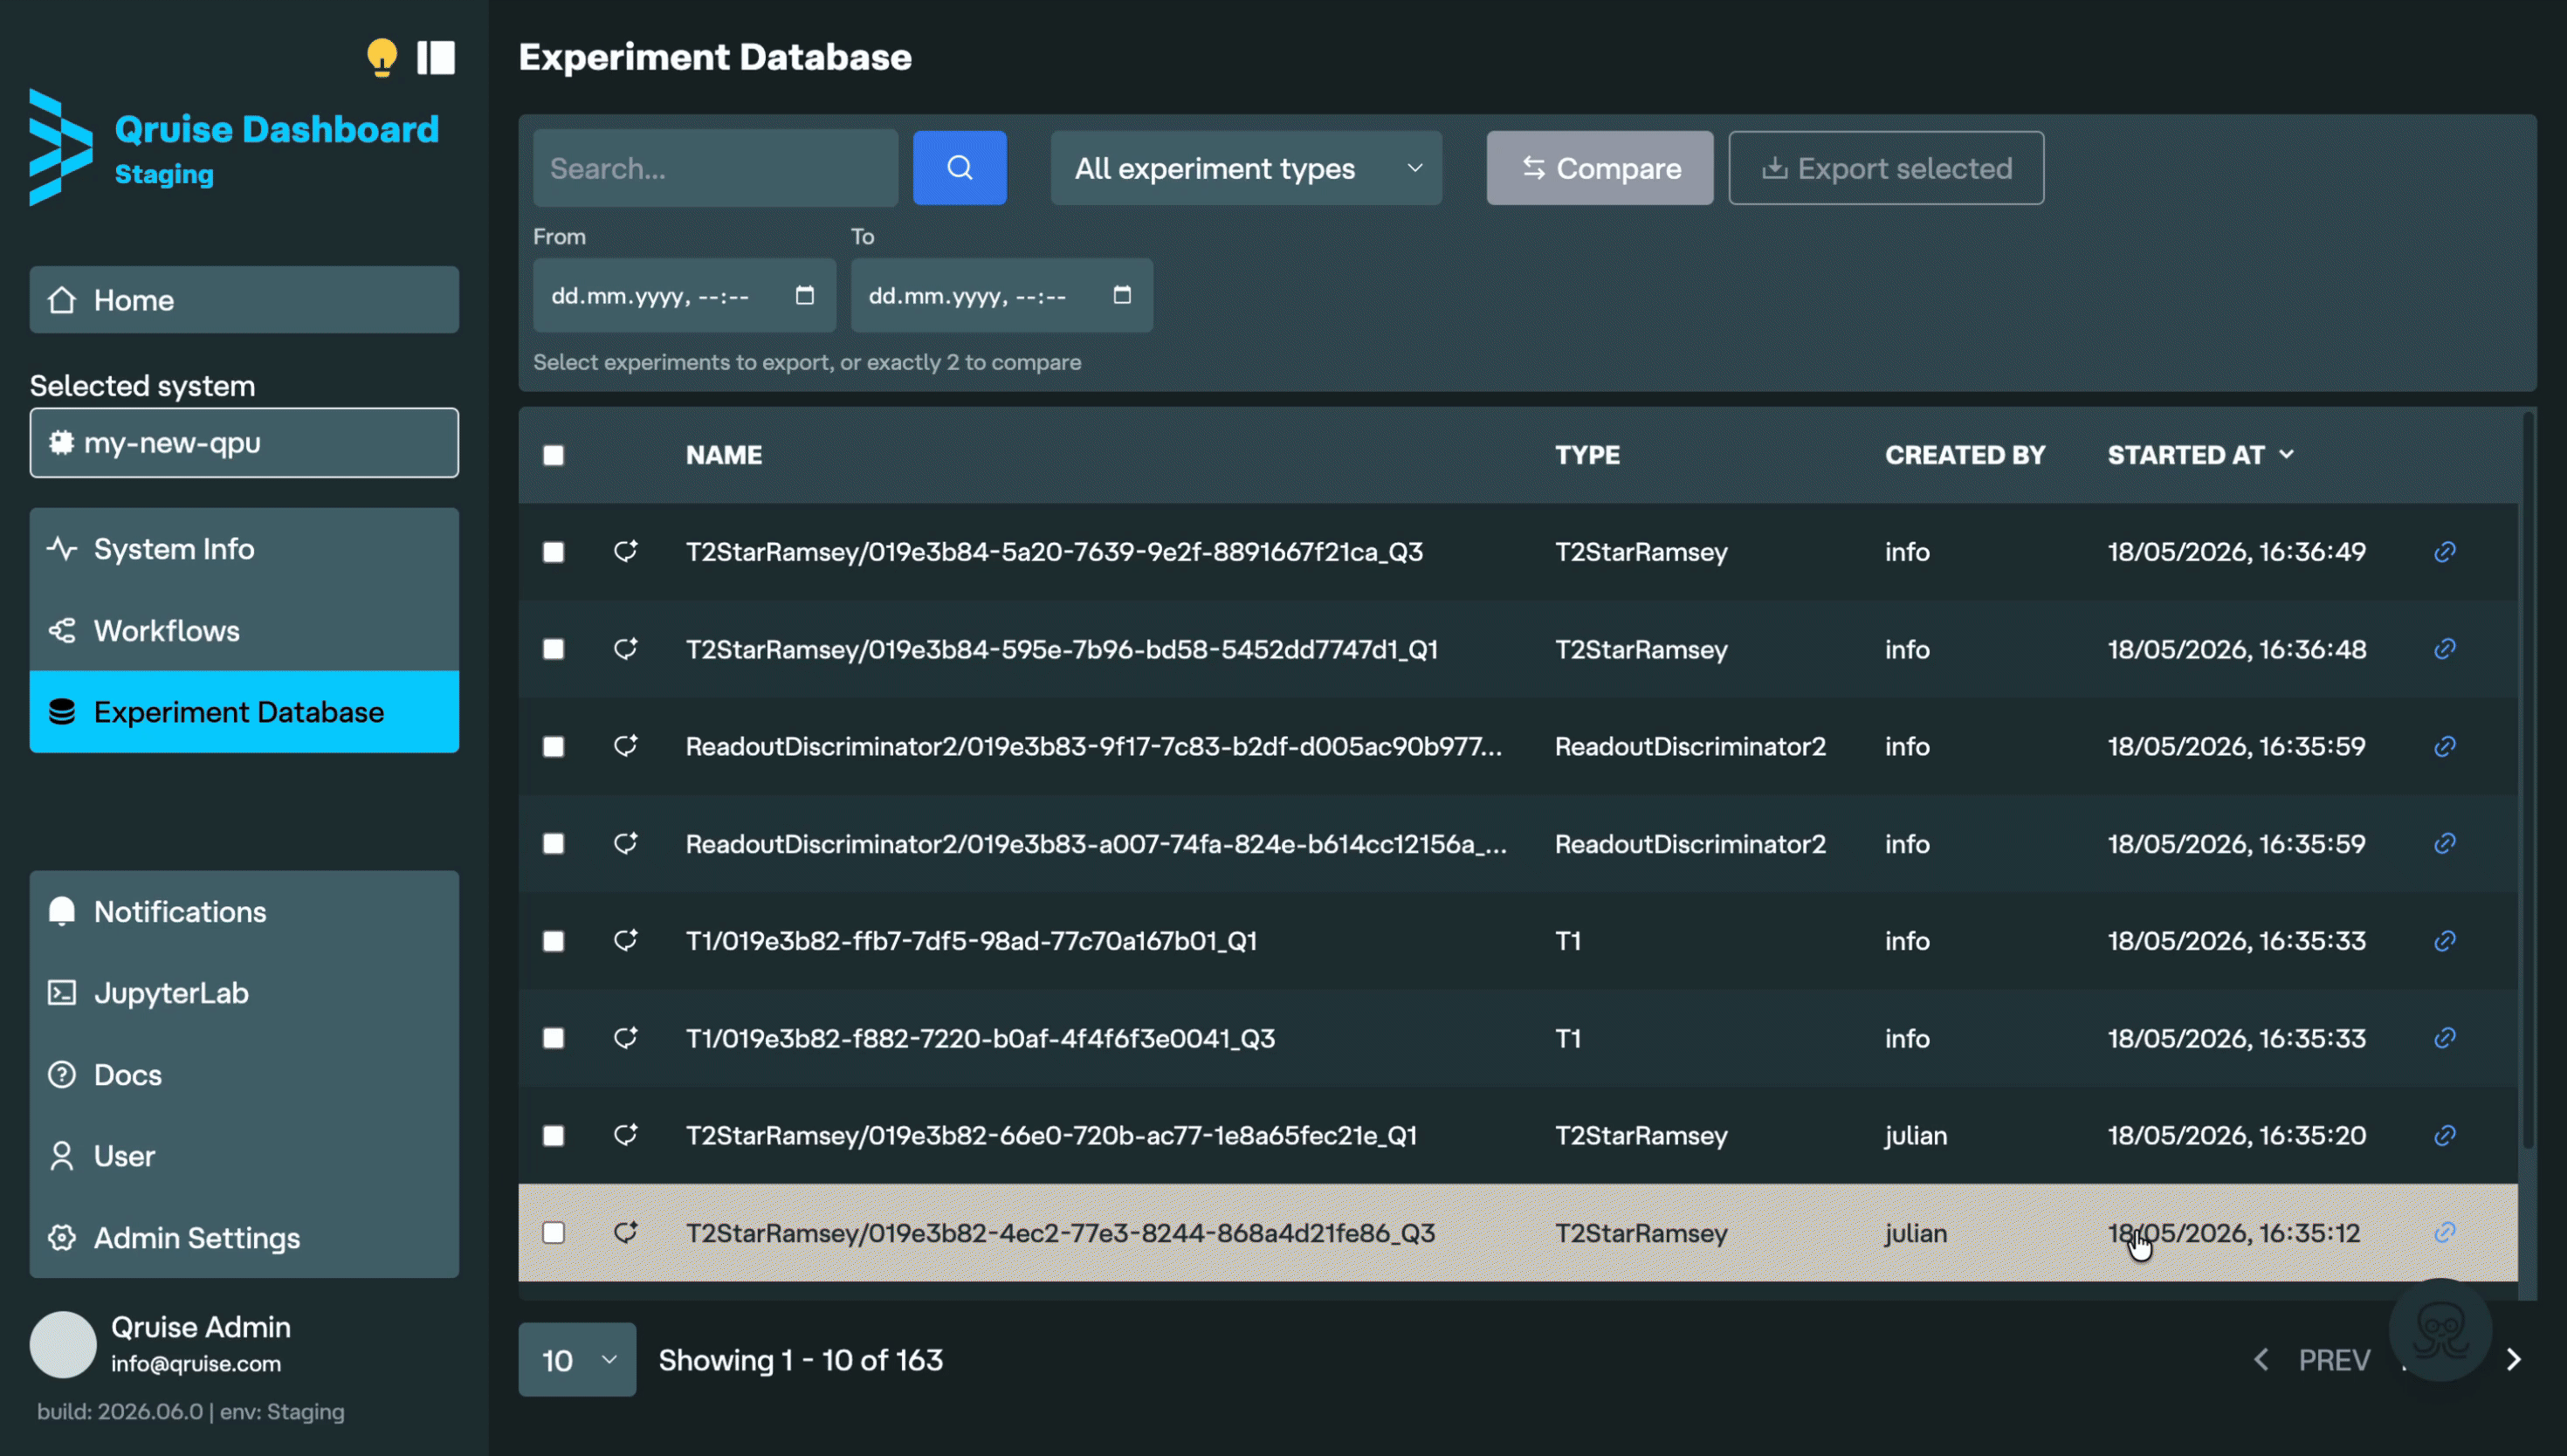Open User settings
This screenshot has height=1456, width=2567.
[244, 1155]
